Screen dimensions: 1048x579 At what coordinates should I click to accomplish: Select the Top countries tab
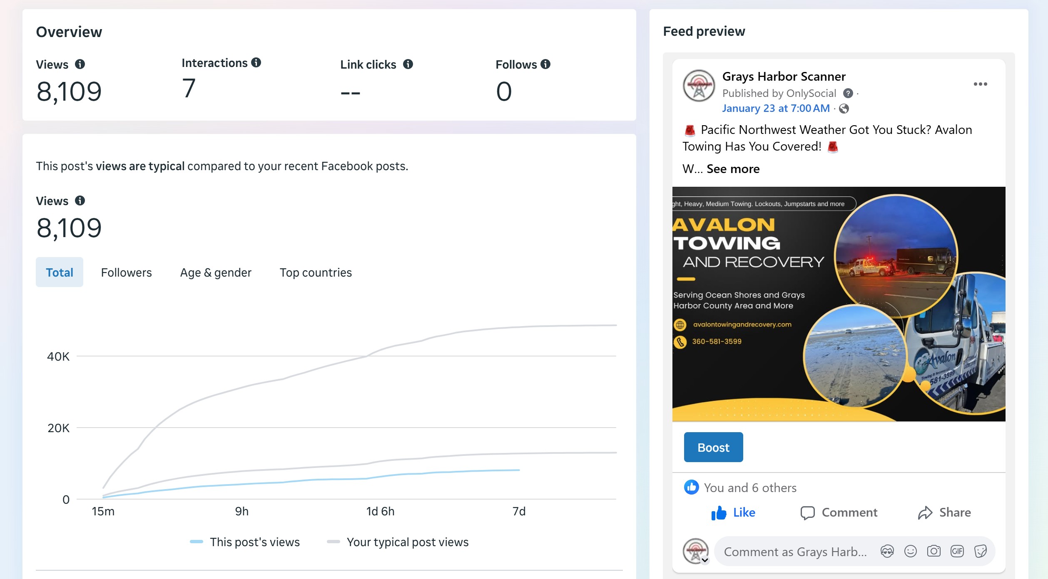316,272
